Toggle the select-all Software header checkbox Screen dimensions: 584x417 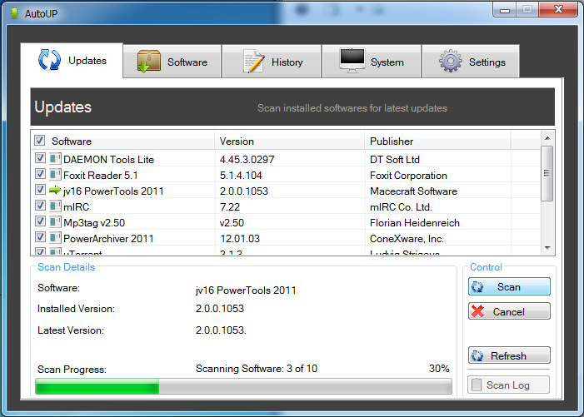point(39,141)
